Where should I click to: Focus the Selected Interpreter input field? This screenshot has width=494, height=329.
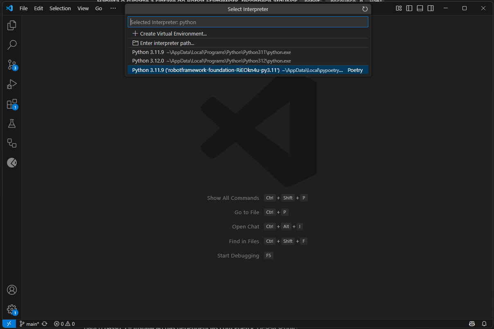248,22
